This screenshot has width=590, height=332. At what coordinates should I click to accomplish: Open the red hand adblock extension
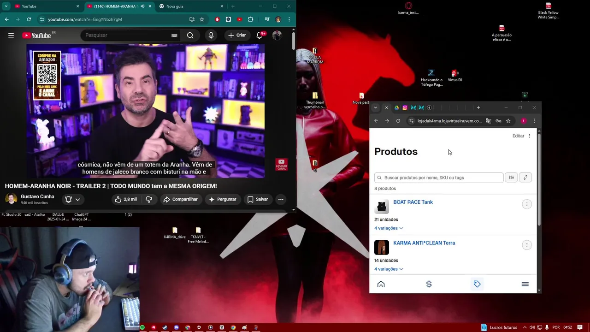point(217,19)
